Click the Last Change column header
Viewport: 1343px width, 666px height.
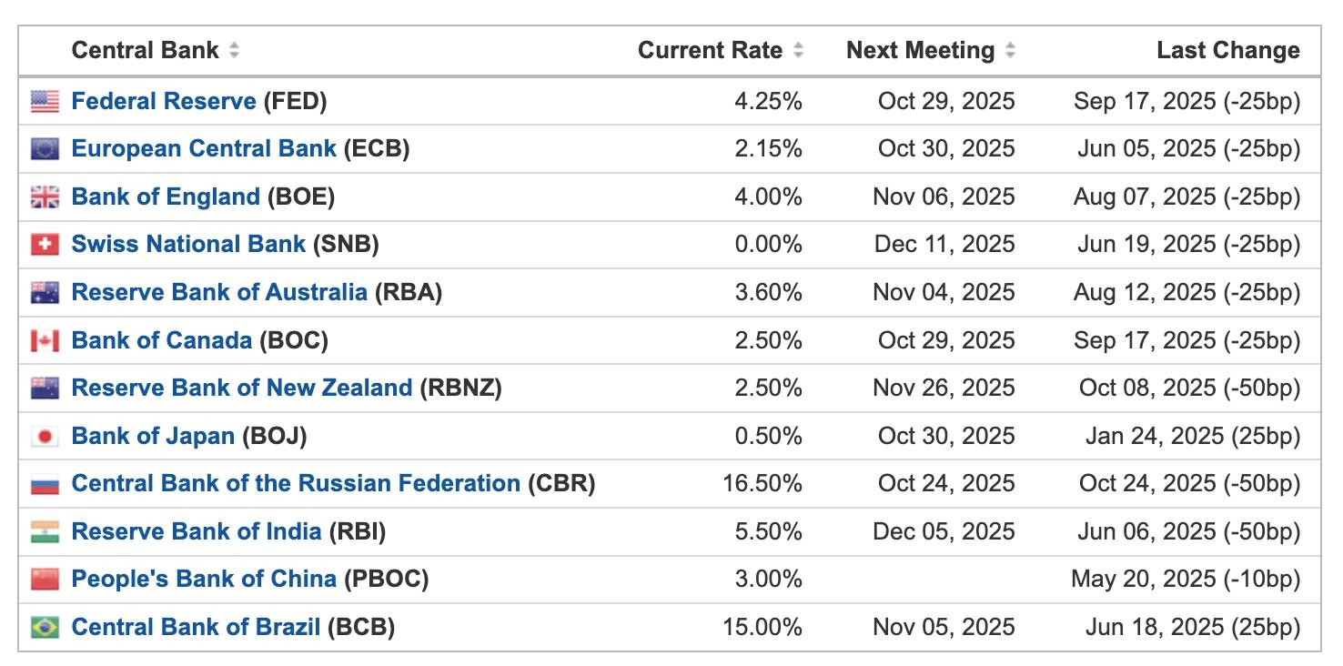pyautogui.click(x=1227, y=51)
